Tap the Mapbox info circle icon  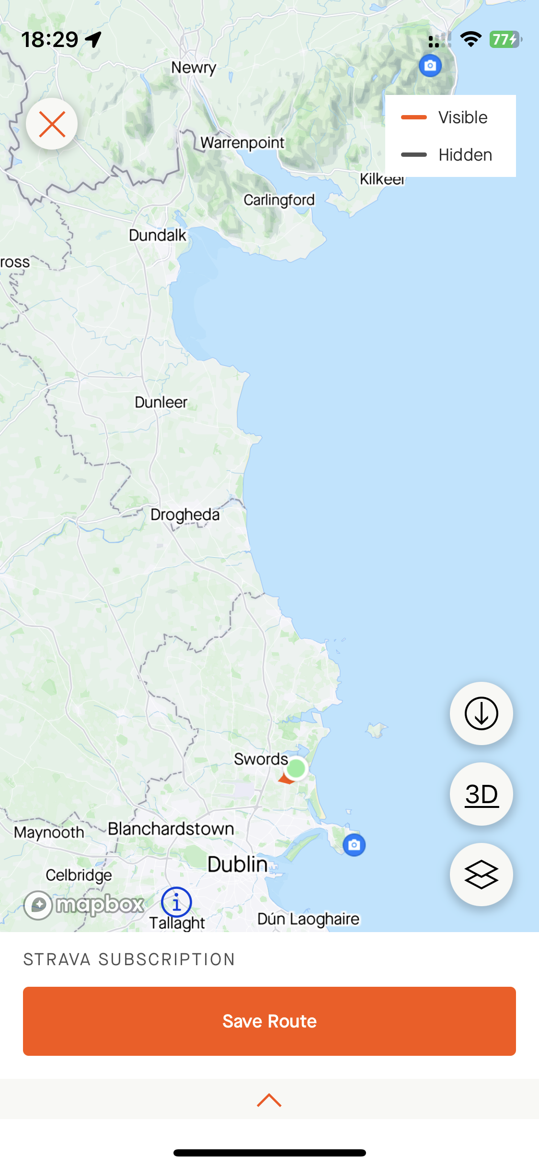[x=176, y=903]
